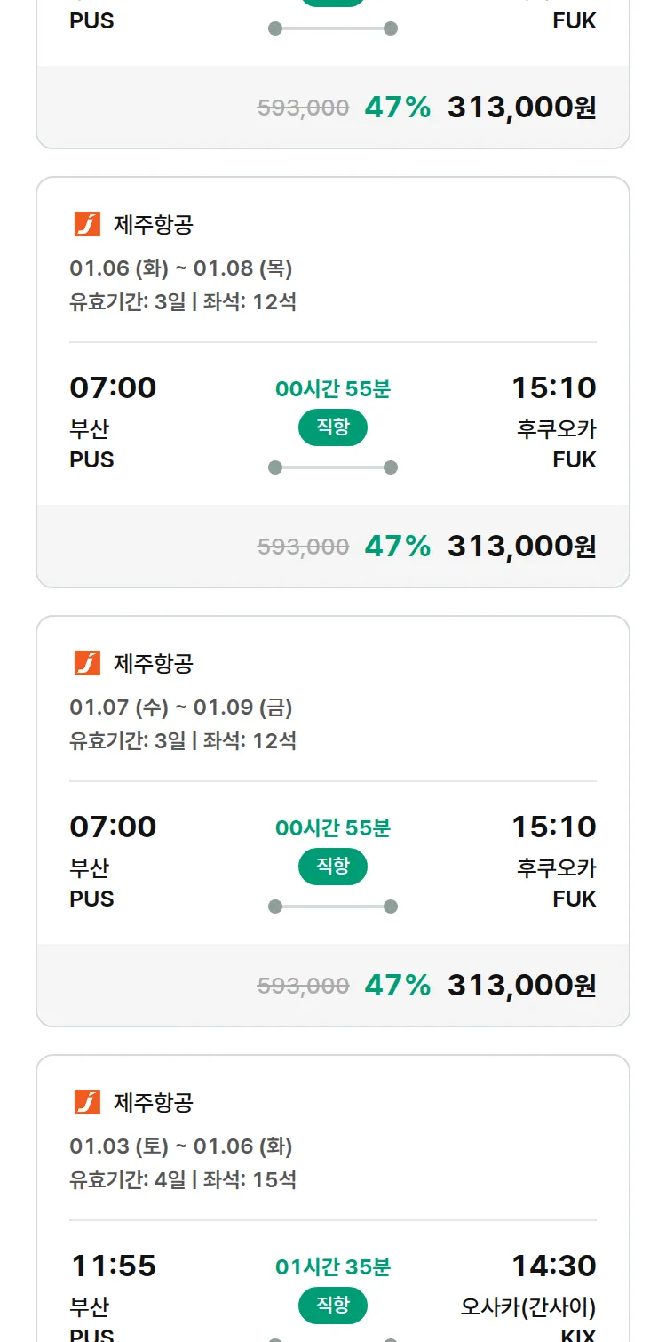Viewport: 666px width, 1342px height.
Task: Open the 01.06 (화) ~ 01.08 (목) date range
Action: (181, 268)
